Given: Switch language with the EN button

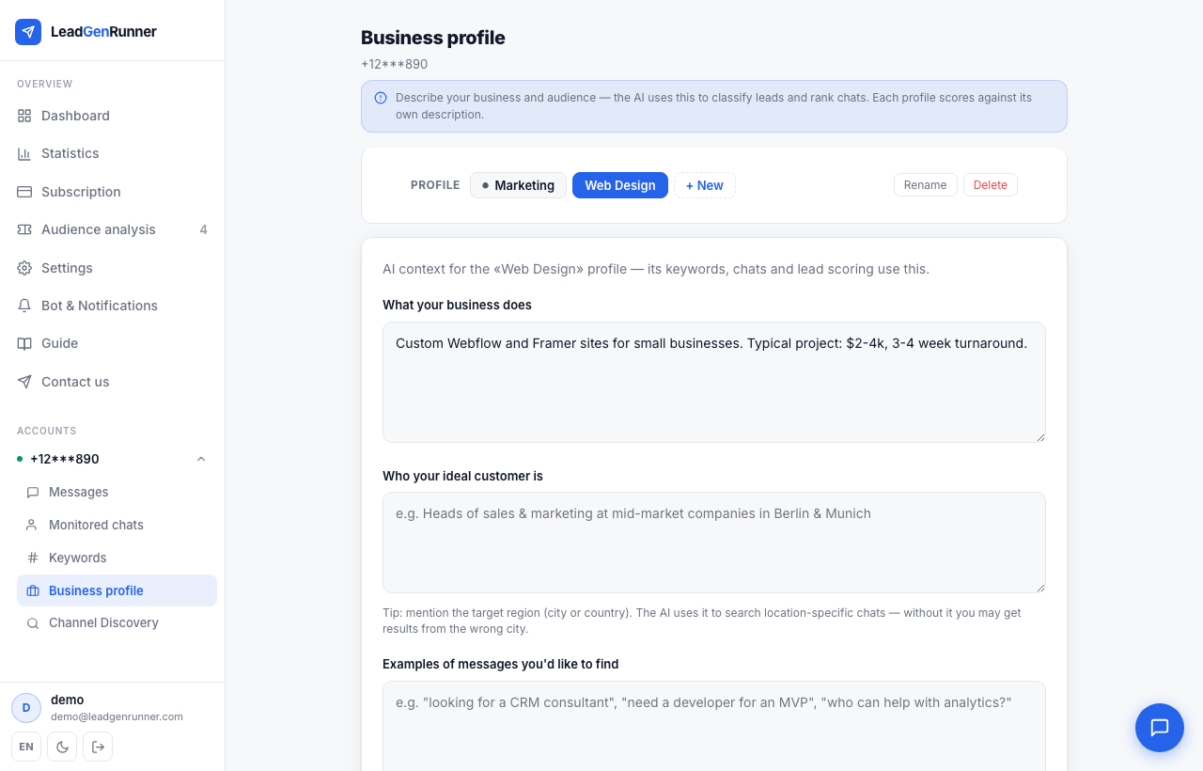Looking at the screenshot, I should [26, 747].
